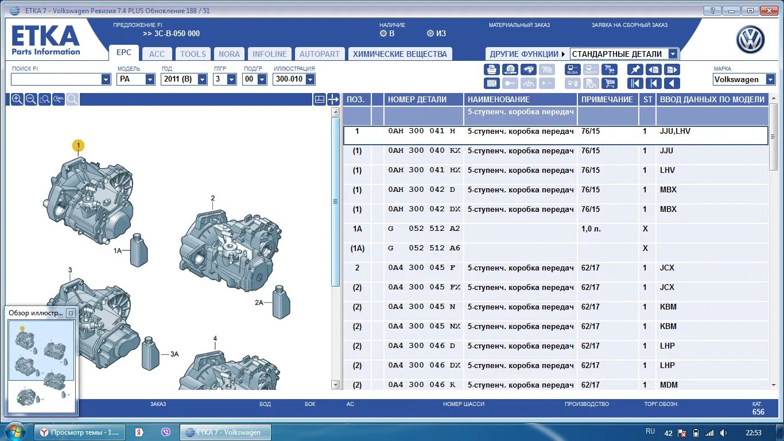This screenshot has height=441, width=784.
Task: Click the expand arrows icon above the illustration
Action: (x=333, y=99)
